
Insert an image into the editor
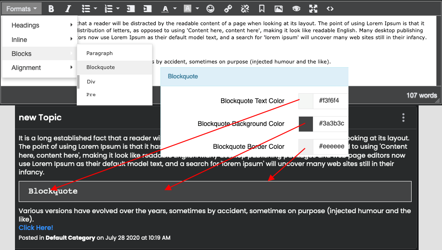point(278,9)
